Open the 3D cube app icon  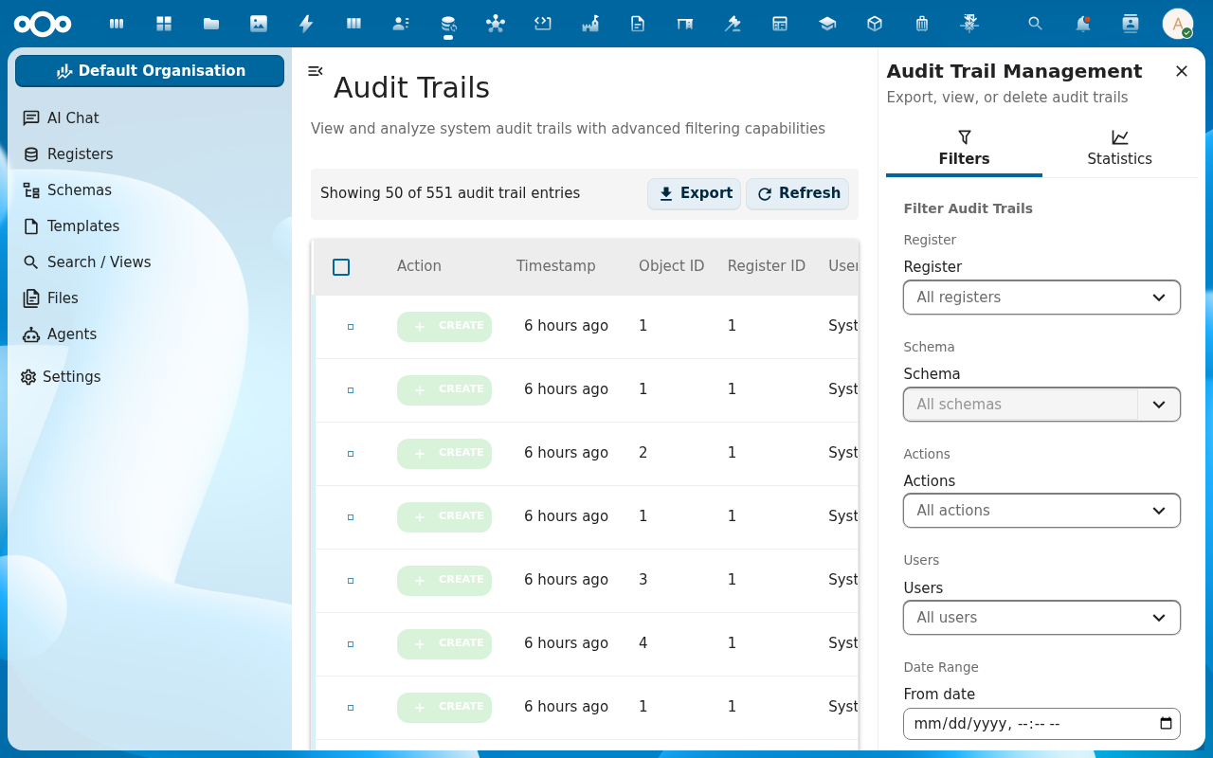pyautogui.click(x=875, y=24)
